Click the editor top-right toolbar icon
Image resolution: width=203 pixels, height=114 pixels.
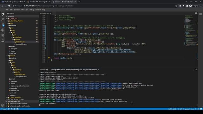tap(196, 13)
